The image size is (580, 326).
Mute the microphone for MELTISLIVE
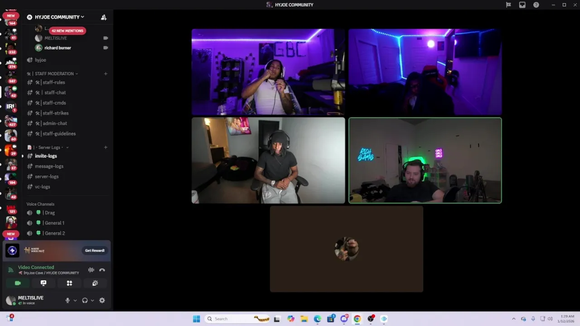(68, 300)
